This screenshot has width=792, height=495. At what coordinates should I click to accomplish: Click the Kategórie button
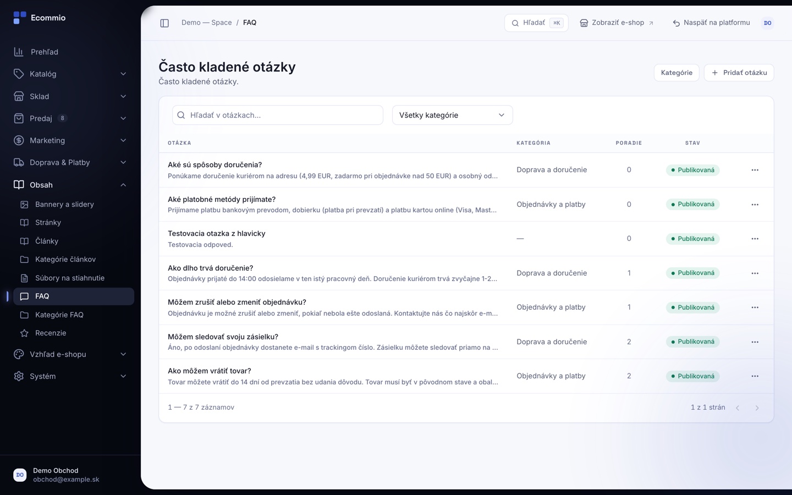pos(676,73)
